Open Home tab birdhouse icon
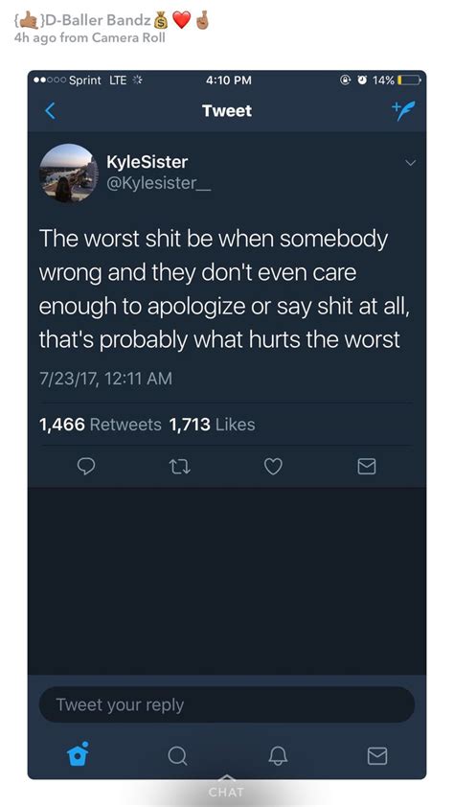Image resolution: width=454 pixels, height=807 pixels. 79,754
